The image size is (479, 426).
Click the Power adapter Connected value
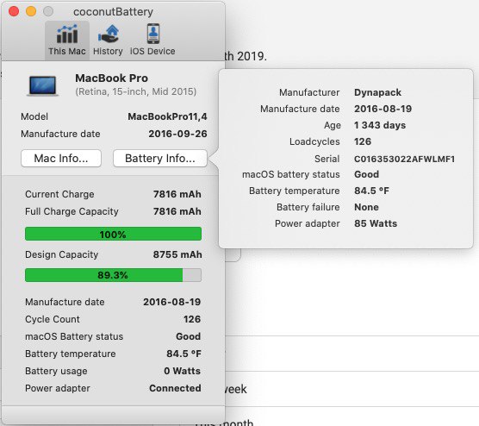pos(175,388)
